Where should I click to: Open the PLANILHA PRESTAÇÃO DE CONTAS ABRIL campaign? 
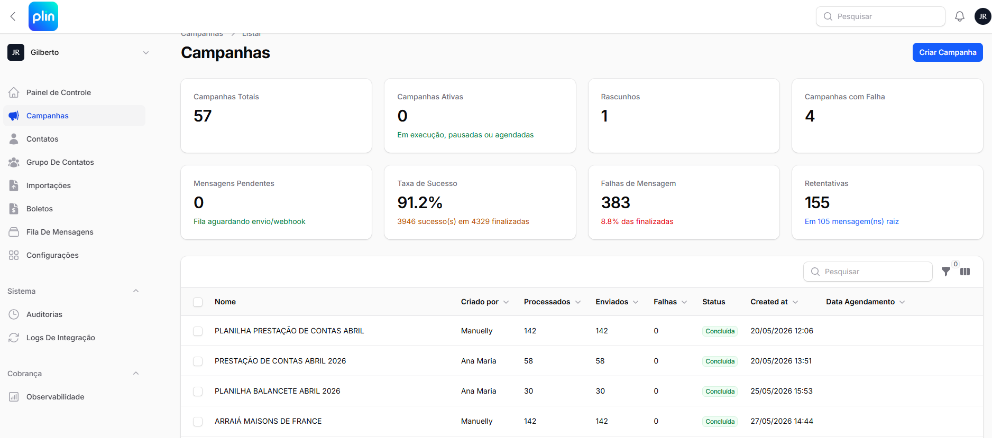[x=289, y=331]
